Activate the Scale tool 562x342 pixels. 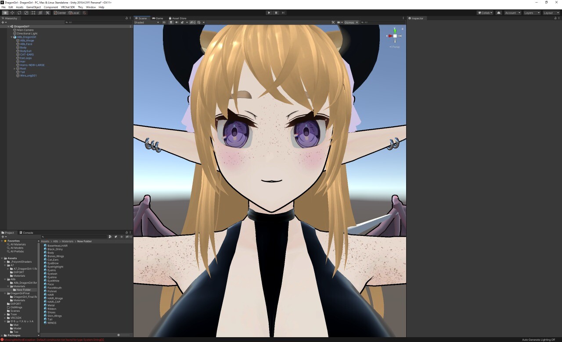[26, 13]
